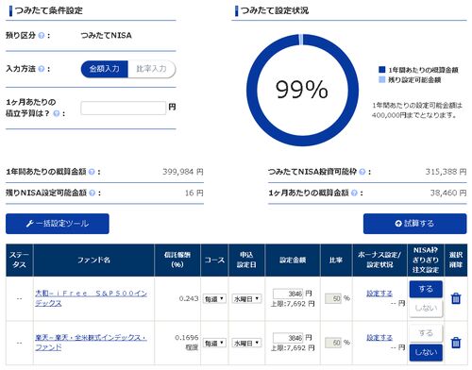The width and height of the screenshot is (472, 370).
Task: Open help icon for つみたてNISA投資可能枠
Action: 362,172
